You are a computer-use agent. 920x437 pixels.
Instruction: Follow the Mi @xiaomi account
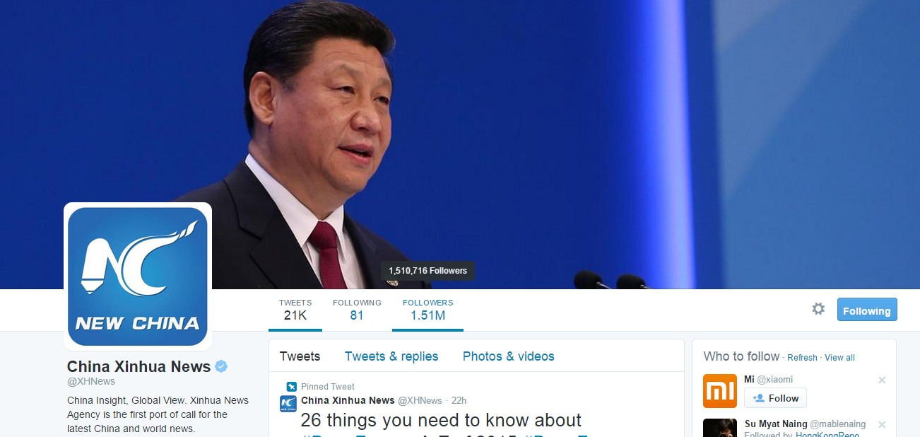pyautogui.click(x=775, y=398)
